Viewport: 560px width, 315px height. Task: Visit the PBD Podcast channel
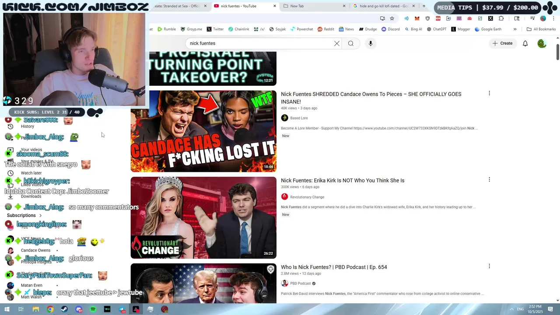point(300,283)
